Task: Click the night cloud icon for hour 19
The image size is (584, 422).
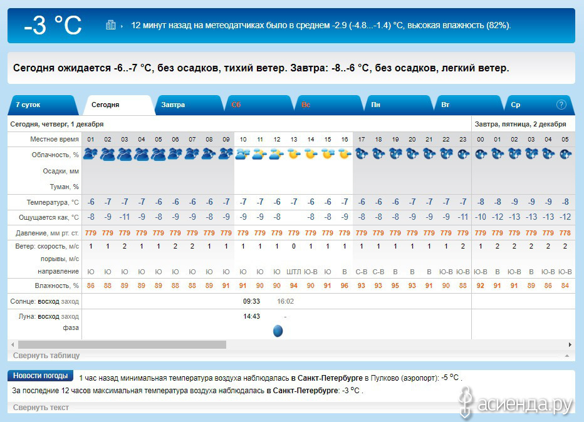Action: (395, 153)
